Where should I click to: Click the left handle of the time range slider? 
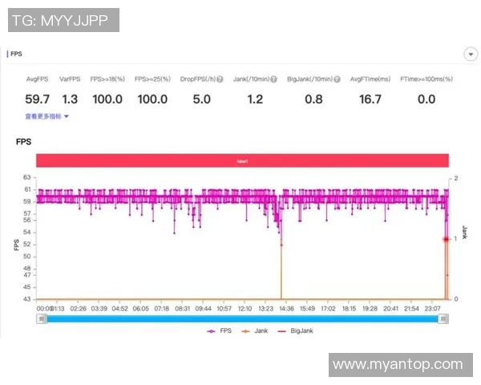[x=41, y=318]
